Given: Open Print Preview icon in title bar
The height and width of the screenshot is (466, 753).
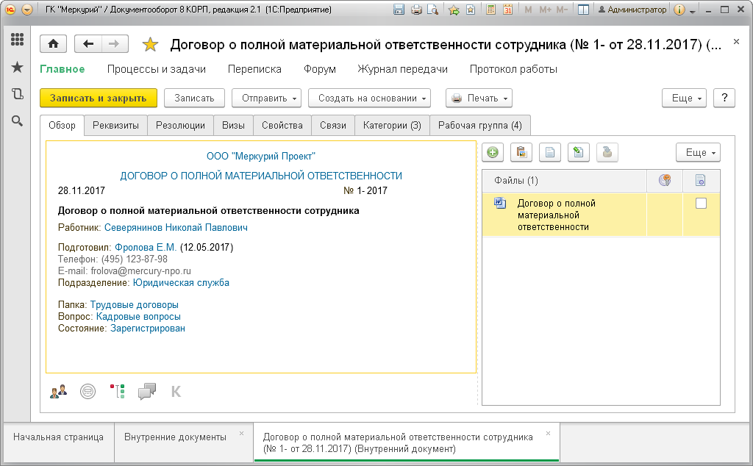Looking at the screenshot, I should point(432,10).
